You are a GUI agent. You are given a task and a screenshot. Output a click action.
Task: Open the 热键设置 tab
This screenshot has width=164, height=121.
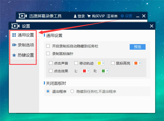click(25, 55)
